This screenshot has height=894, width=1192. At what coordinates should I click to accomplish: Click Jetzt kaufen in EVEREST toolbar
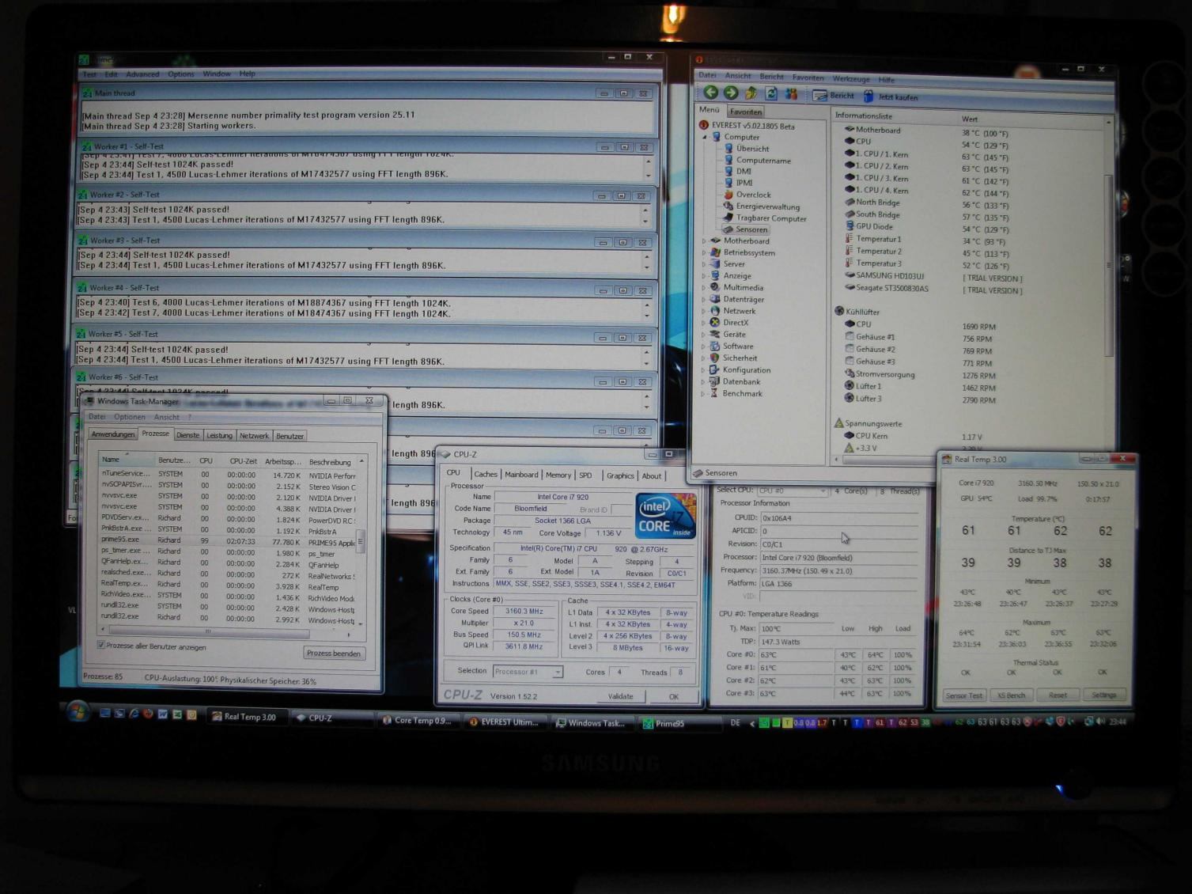(x=891, y=97)
